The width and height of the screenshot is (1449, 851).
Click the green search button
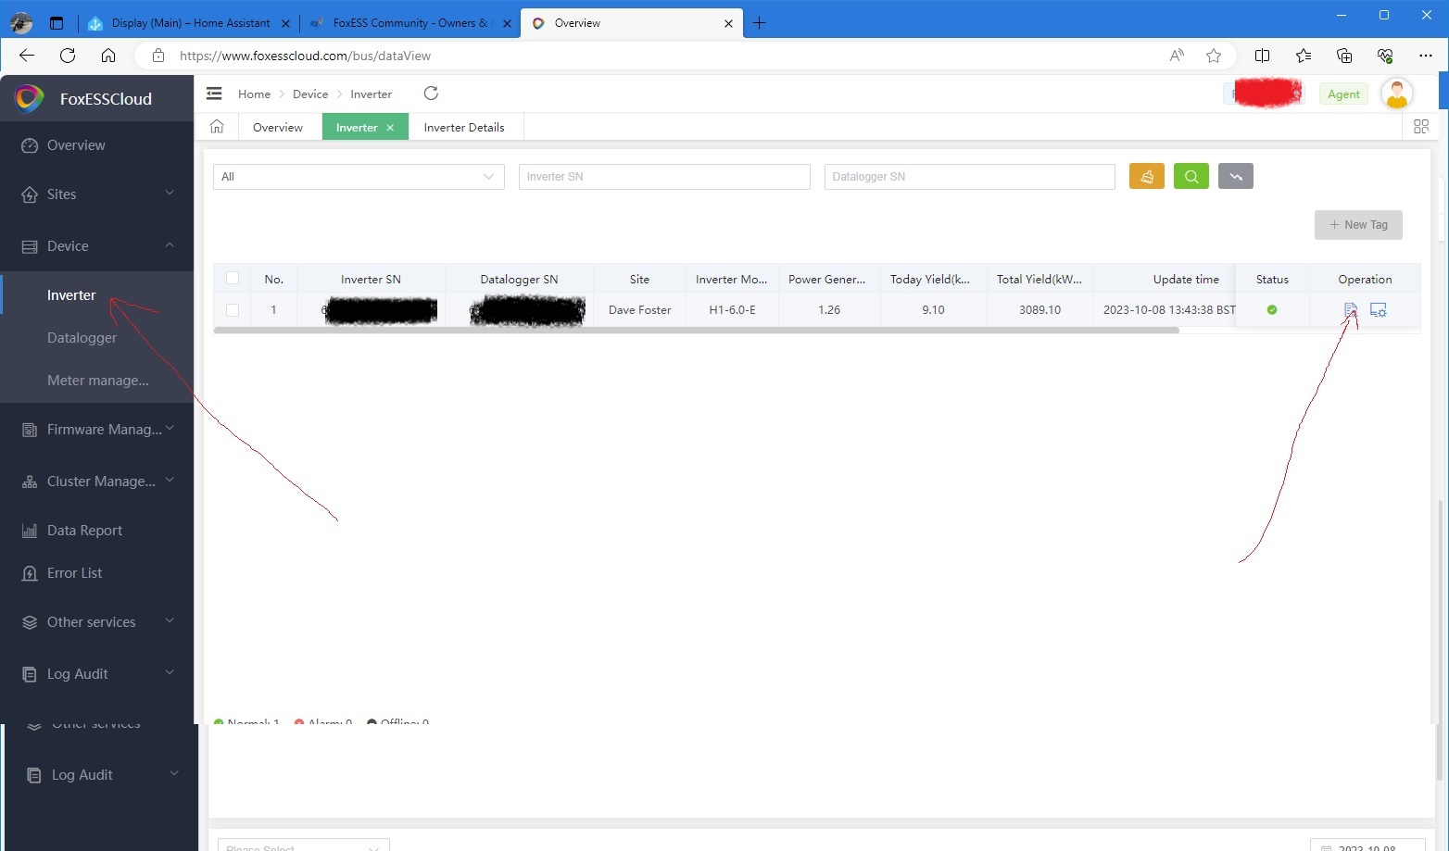click(x=1191, y=176)
